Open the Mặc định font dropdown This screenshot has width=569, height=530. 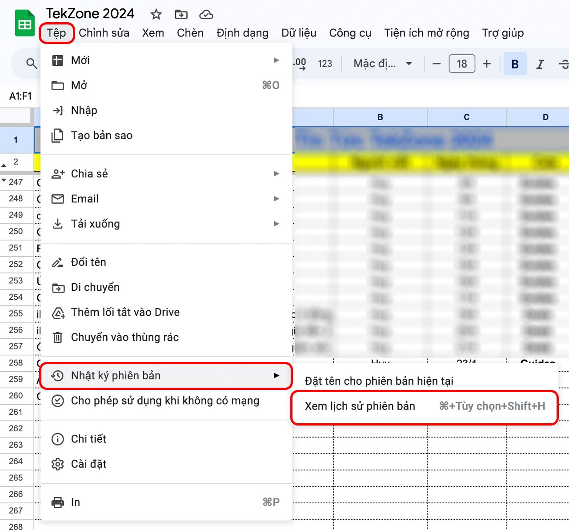pyautogui.click(x=383, y=64)
